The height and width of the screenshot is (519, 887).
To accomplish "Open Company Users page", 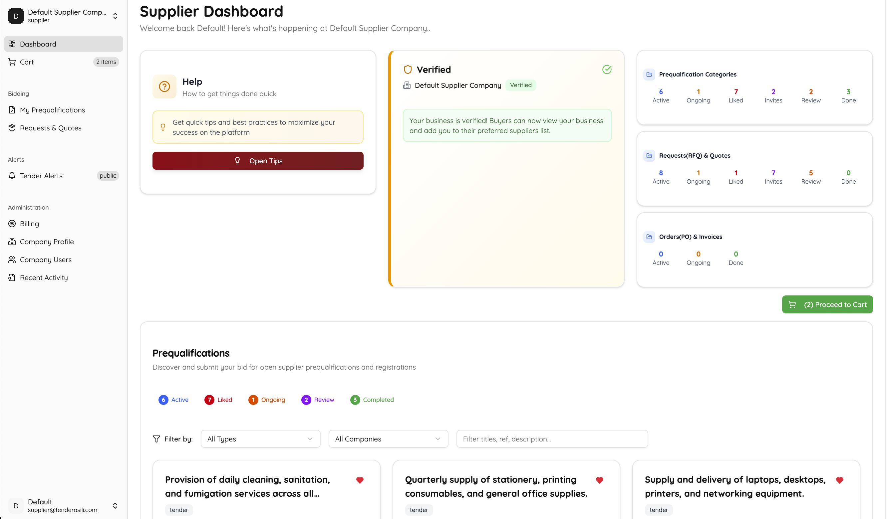I will click(x=64, y=259).
